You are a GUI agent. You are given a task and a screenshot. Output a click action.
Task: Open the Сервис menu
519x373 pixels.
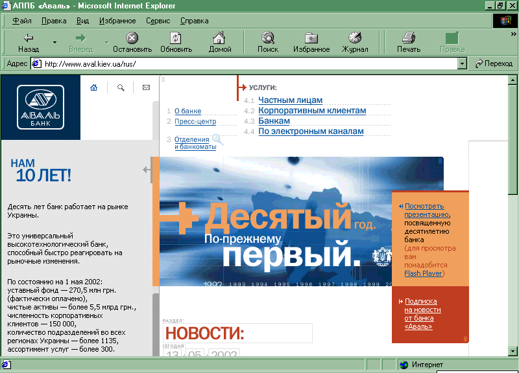pos(158,21)
